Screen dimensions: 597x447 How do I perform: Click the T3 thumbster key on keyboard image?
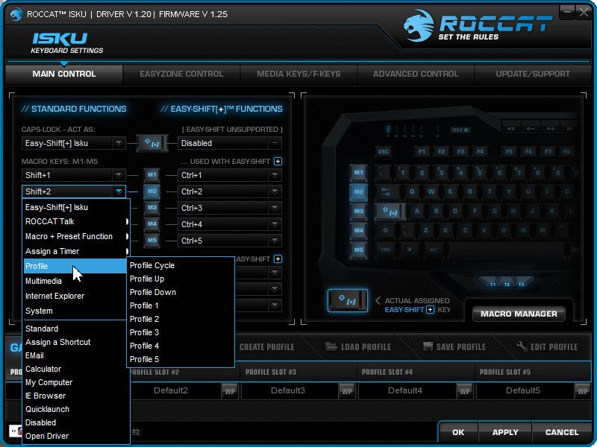tap(521, 284)
